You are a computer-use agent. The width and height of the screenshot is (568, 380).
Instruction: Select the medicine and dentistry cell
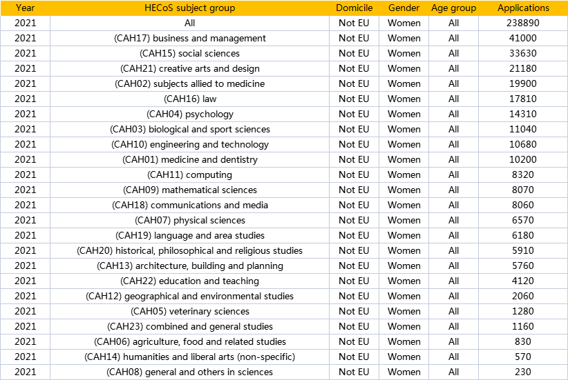click(189, 159)
